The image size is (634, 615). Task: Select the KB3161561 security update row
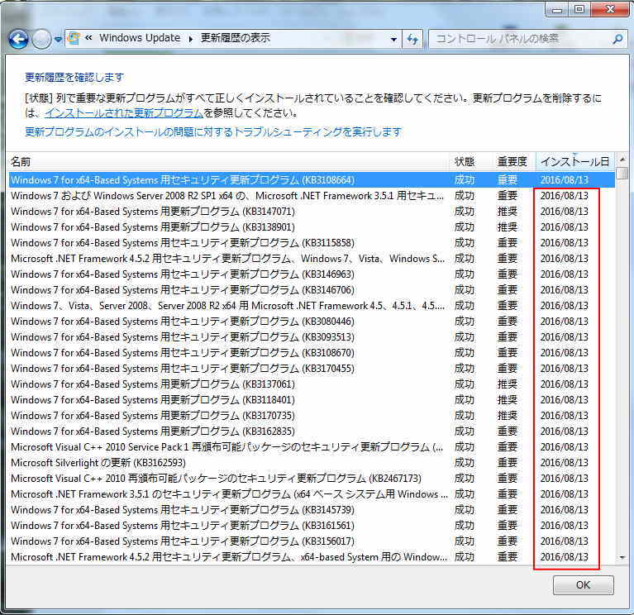click(312, 526)
